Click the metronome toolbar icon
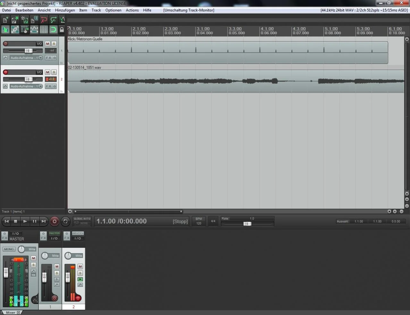Image resolution: width=410 pixels, height=315 pixels. (x=62, y=20)
